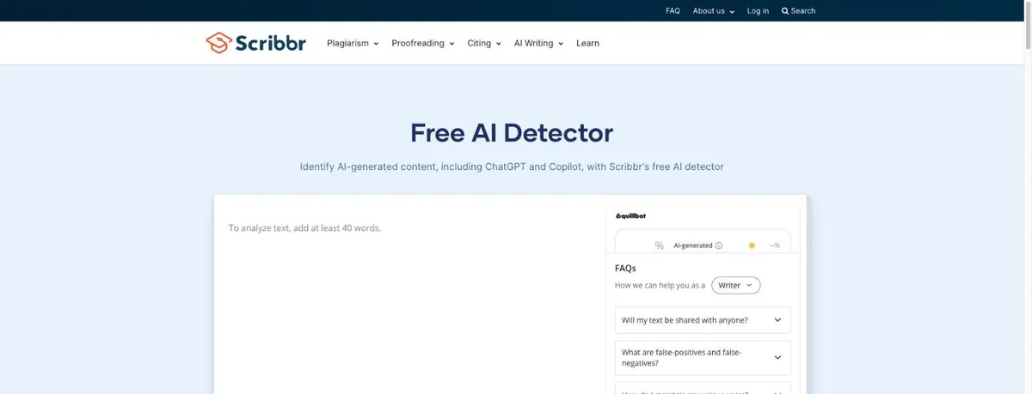
Task: Open the About us dropdown
Action: coord(714,11)
